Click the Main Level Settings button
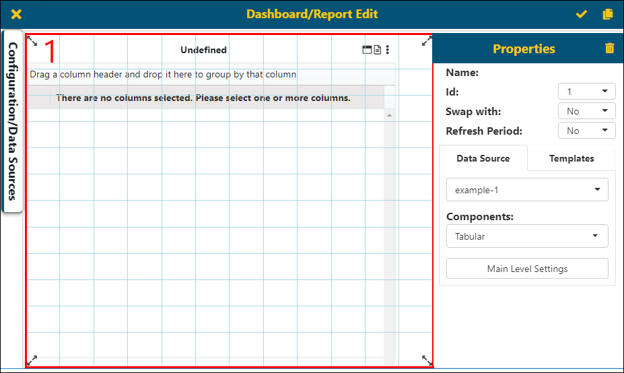Viewport: 624px width, 373px height. click(x=527, y=269)
